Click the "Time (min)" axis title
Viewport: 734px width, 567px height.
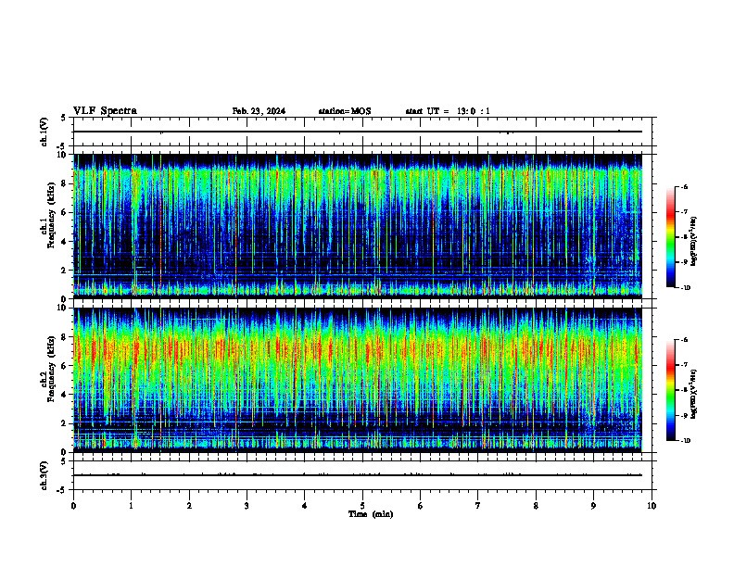[x=371, y=514]
